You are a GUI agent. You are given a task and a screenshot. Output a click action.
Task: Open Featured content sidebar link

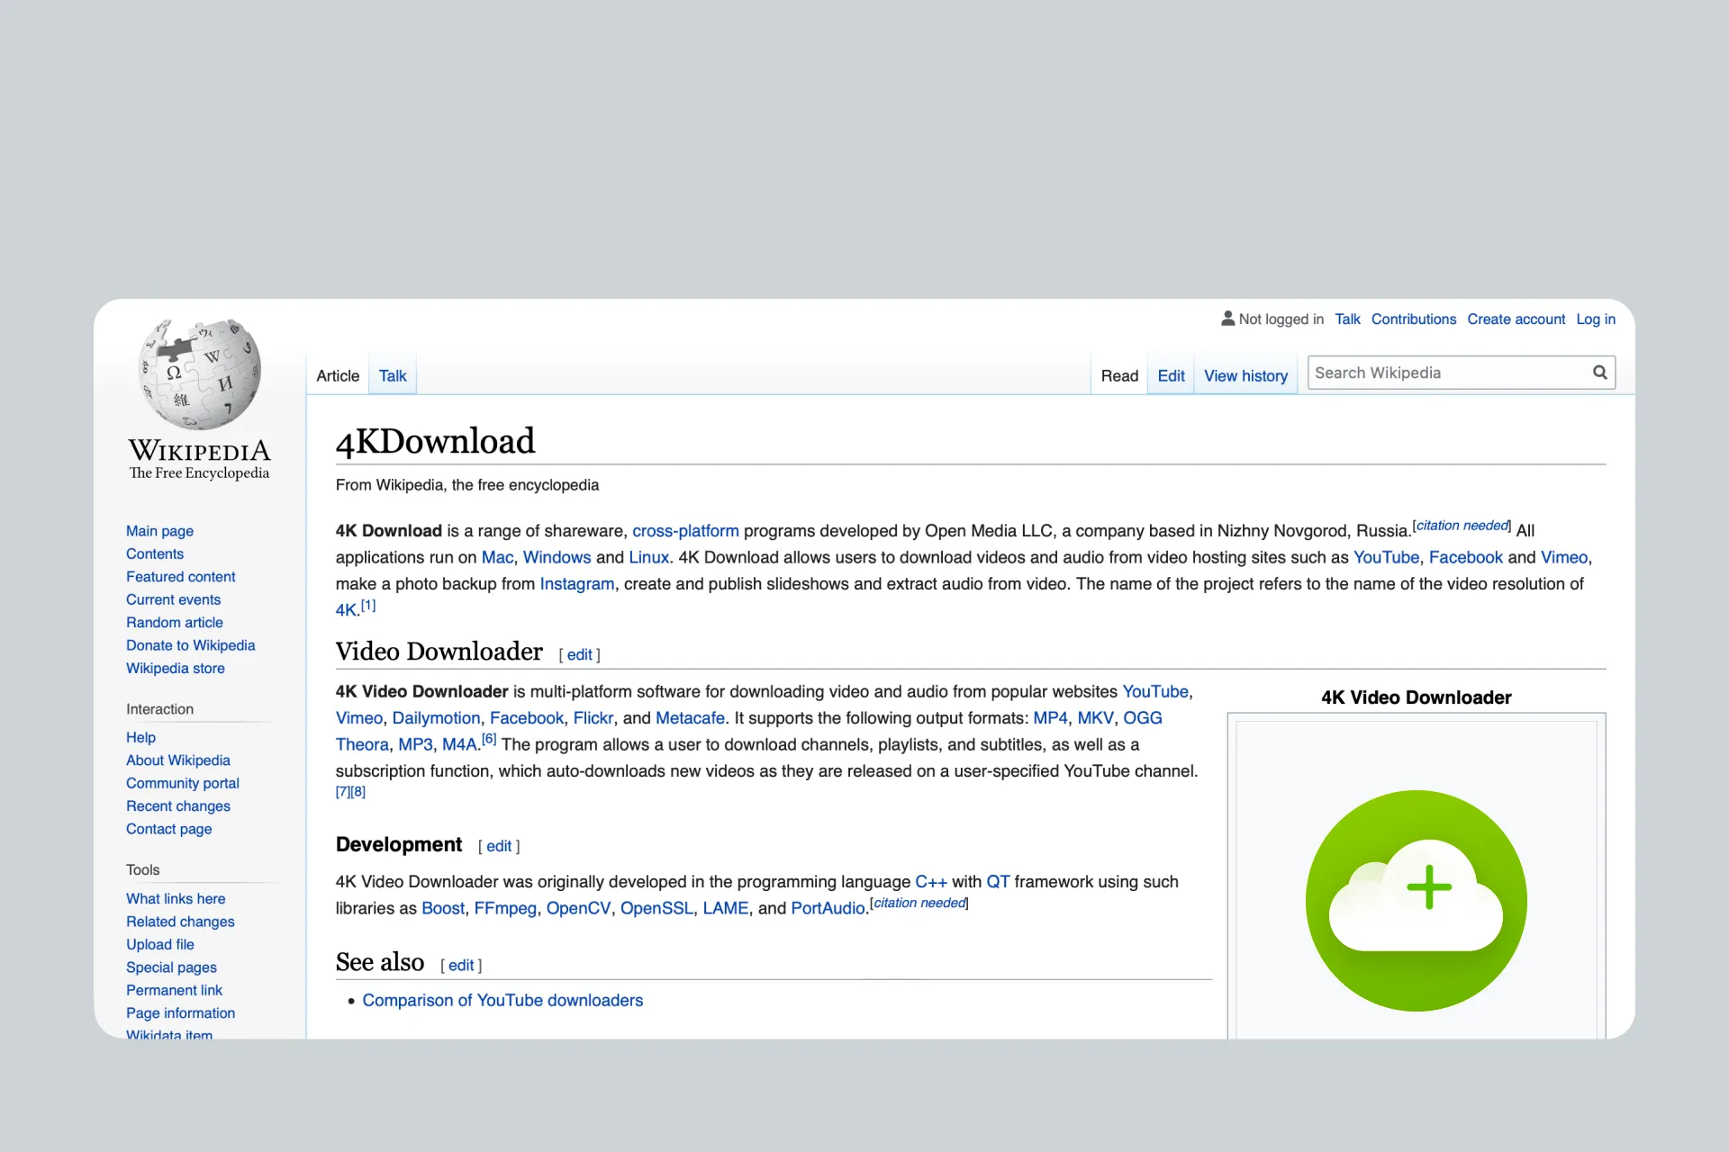click(180, 577)
